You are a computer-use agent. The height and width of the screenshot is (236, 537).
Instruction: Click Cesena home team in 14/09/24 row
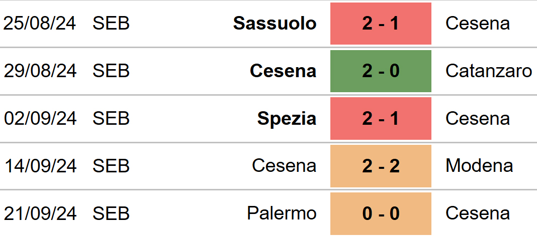tap(284, 166)
